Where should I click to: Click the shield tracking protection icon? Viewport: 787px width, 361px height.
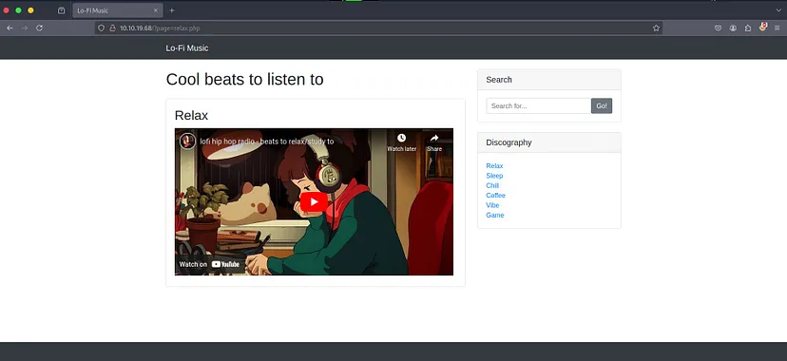(101, 28)
